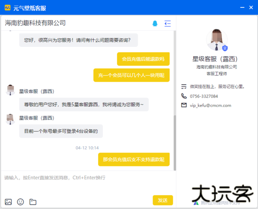Open the image upload icon
This screenshot has height=209, width=258.
tap(8, 202)
